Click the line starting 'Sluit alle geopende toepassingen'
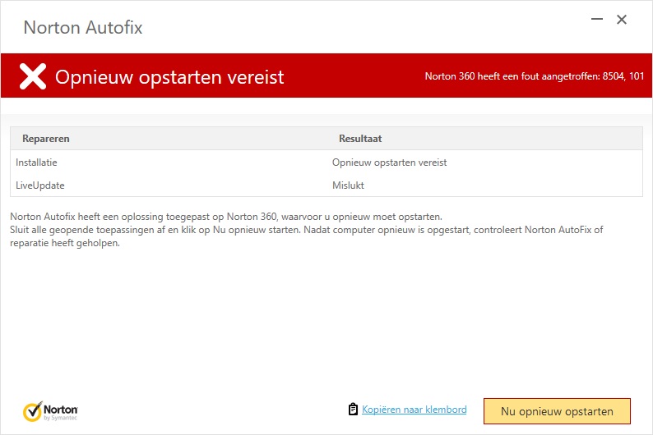This screenshot has width=653, height=435. click(x=304, y=230)
